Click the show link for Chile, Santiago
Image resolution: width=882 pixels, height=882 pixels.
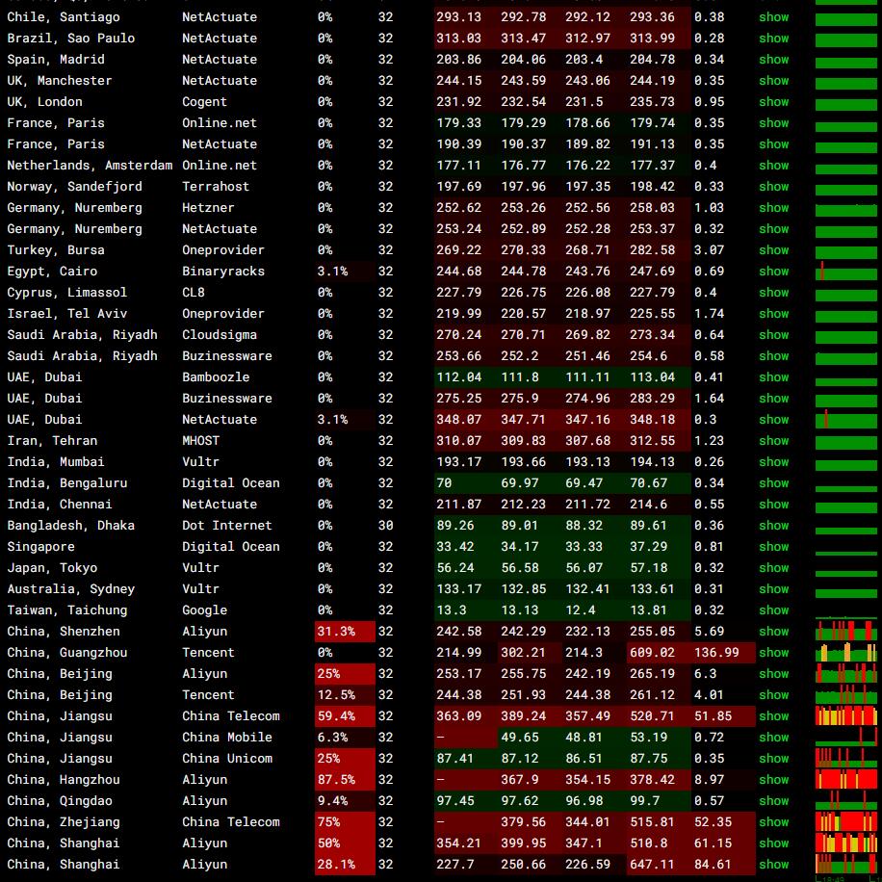pyautogui.click(x=773, y=17)
